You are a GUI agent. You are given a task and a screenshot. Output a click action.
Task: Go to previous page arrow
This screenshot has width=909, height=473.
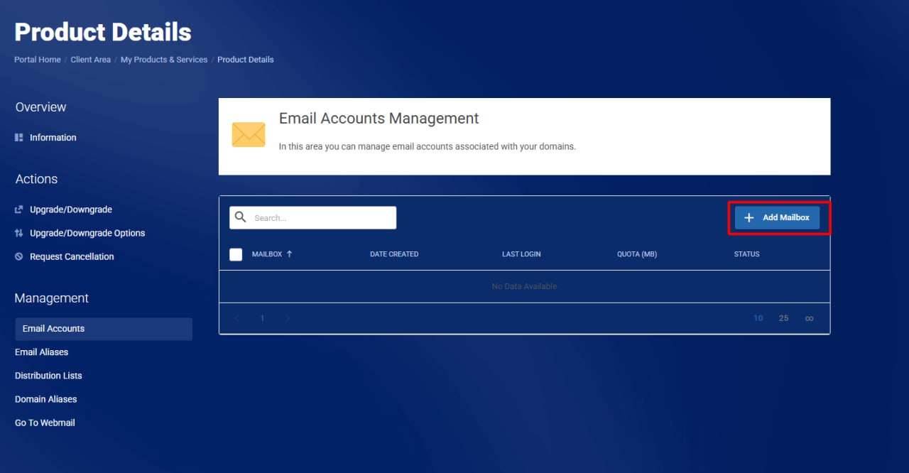(x=237, y=318)
